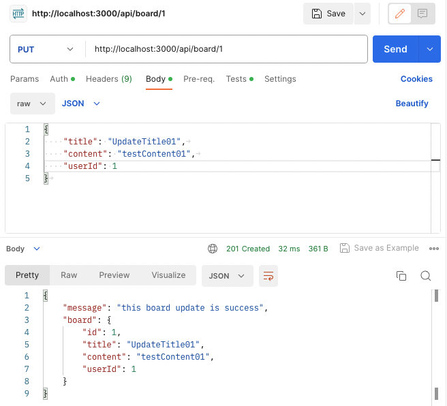Select the request Body tab
Screen dimensions: 447x406
pyautogui.click(x=159, y=79)
